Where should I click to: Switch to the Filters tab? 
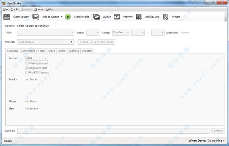click(x=42, y=51)
